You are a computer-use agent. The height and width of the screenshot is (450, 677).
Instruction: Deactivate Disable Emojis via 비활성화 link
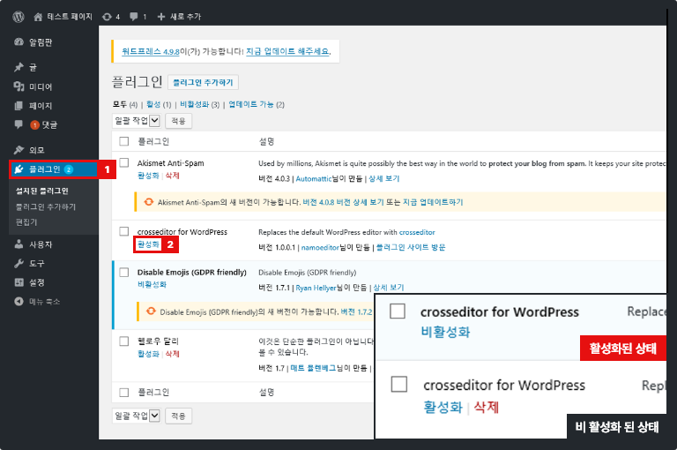(x=152, y=284)
